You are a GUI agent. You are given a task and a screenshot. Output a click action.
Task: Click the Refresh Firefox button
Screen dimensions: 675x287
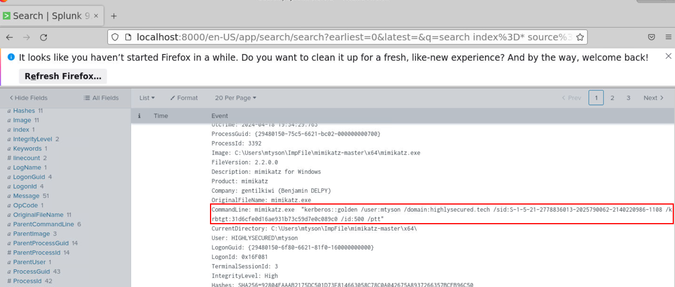pyautogui.click(x=63, y=76)
